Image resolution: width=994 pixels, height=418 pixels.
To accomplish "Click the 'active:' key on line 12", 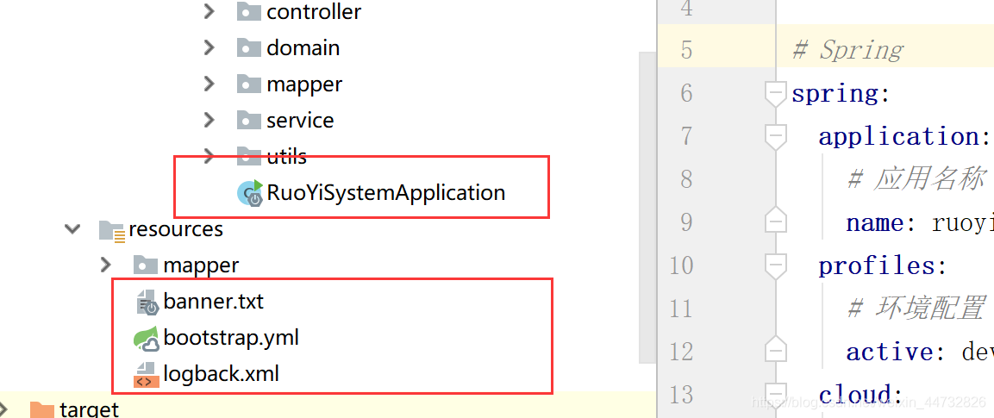I will pyautogui.click(x=897, y=352).
